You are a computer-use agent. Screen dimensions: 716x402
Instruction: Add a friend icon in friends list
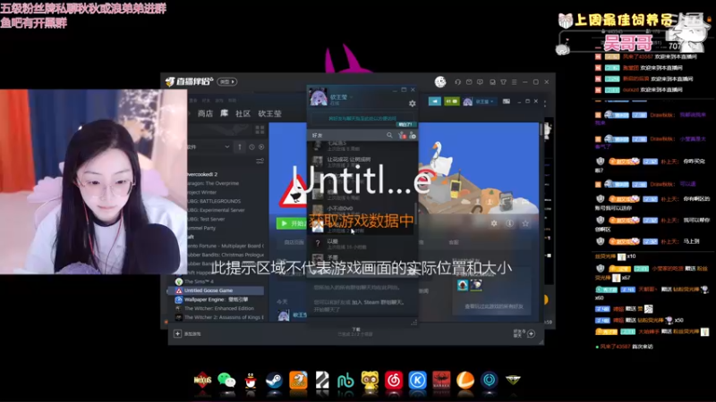tap(413, 136)
